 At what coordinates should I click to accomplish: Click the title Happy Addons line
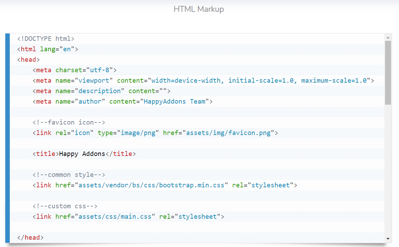[x=84, y=154]
